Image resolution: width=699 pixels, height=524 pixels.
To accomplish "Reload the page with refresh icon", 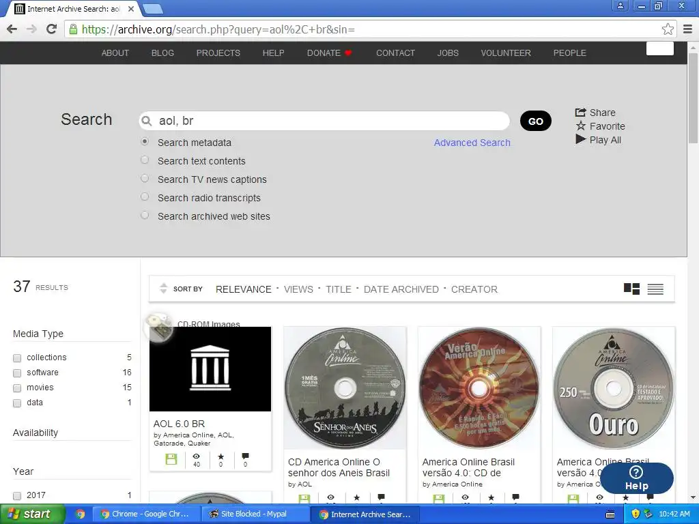I will tap(52, 29).
